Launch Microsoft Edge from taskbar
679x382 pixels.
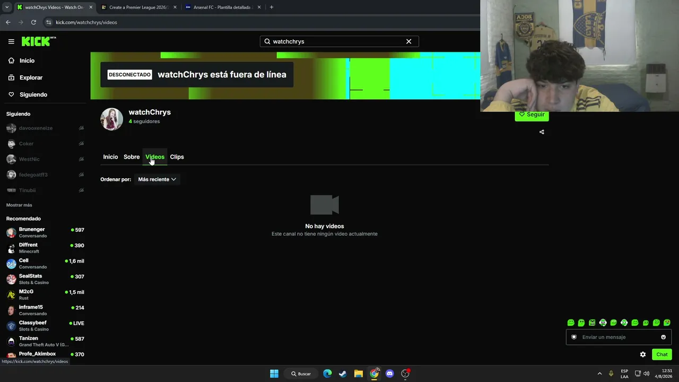pyautogui.click(x=327, y=374)
